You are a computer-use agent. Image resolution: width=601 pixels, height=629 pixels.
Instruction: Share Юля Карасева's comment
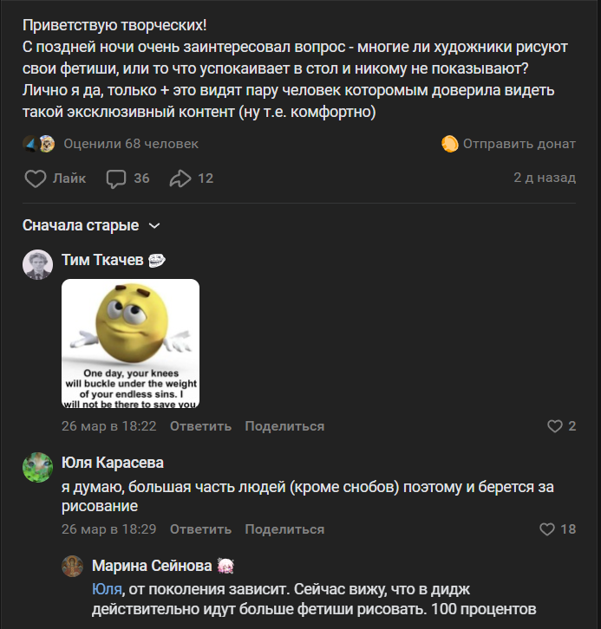pyautogui.click(x=284, y=529)
